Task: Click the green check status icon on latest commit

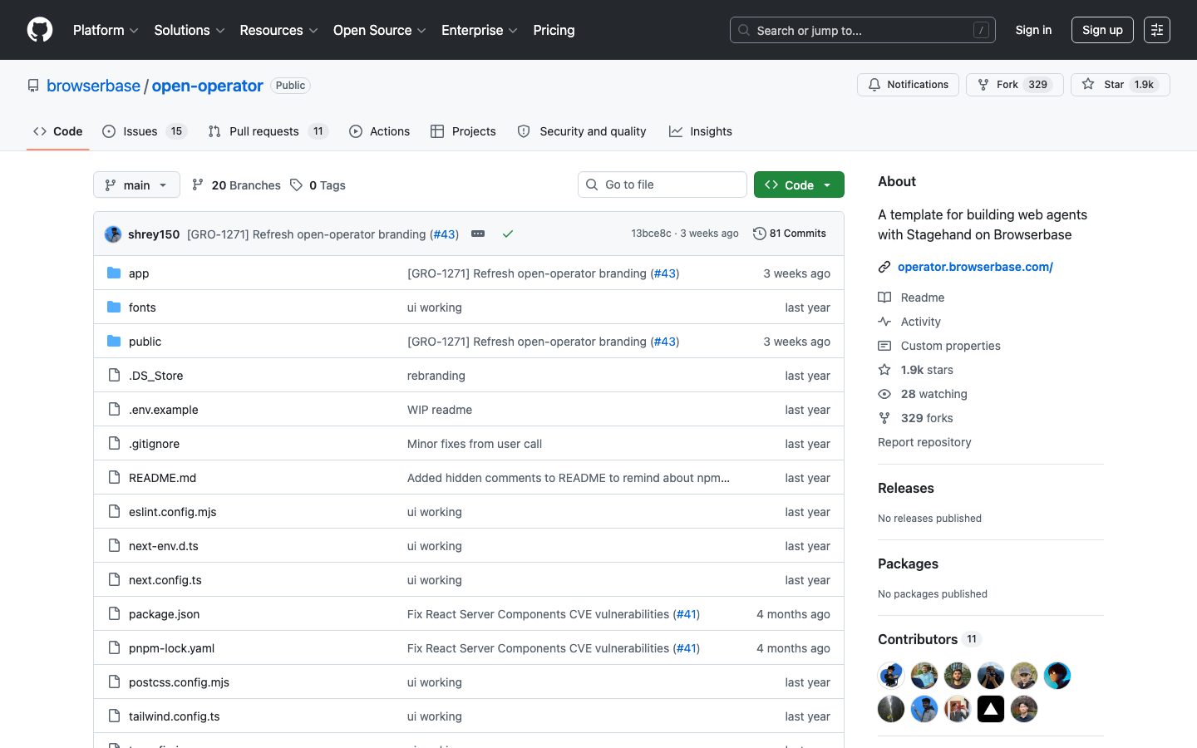Action: pos(508,234)
